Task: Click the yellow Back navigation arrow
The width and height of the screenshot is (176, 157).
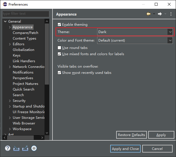Action: click(x=149, y=14)
